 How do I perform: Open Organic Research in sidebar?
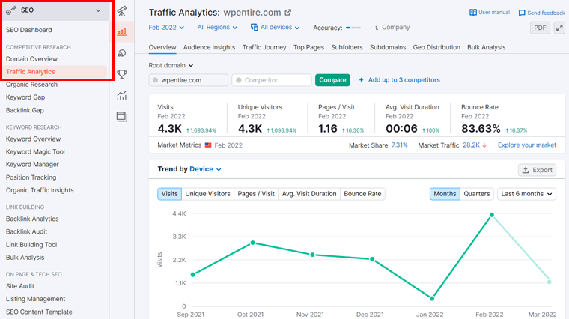(x=31, y=85)
